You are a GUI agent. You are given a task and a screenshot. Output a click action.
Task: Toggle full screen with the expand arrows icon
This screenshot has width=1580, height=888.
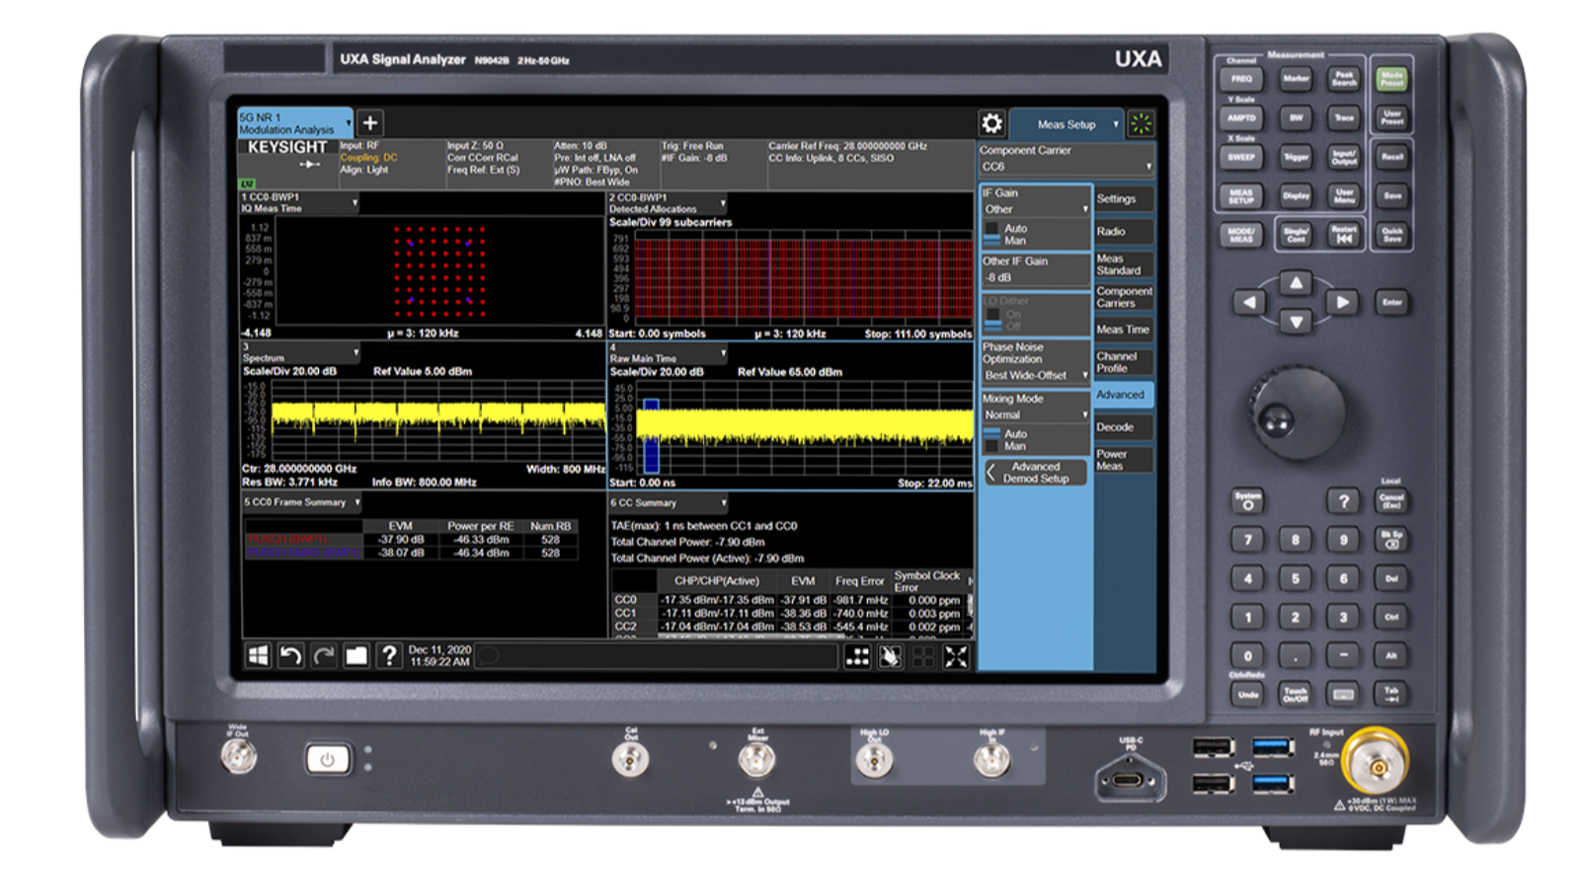956,657
